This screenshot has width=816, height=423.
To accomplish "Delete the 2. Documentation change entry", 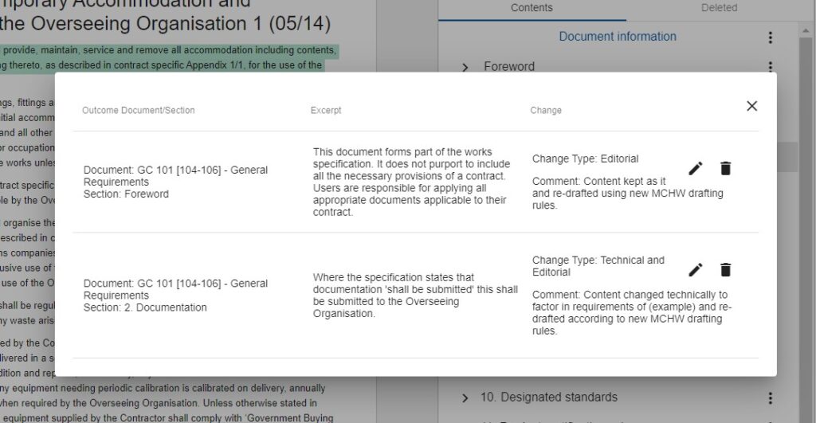I will (x=725, y=270).
